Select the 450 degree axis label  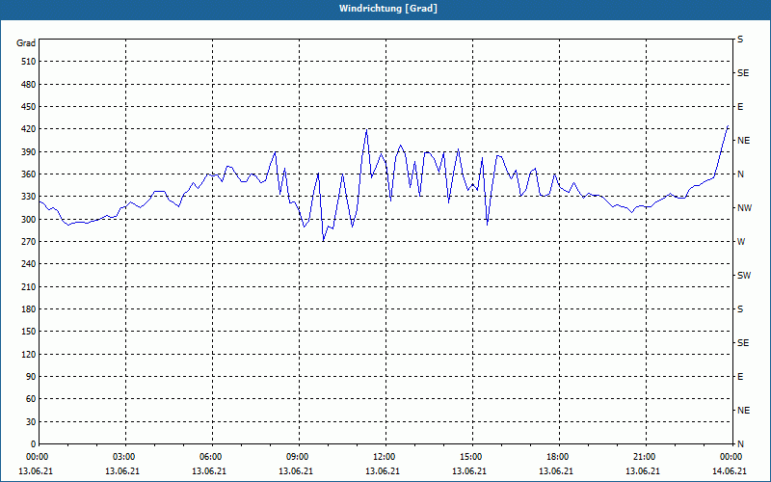pos(29,107)
